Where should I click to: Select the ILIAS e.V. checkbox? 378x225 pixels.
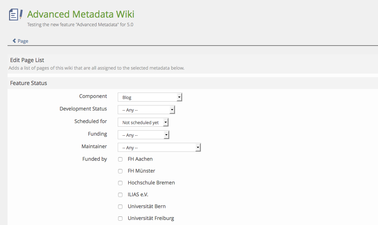click(120, 195)
